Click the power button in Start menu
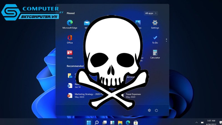This screenshot has width=222, height=125. [156, 110]
